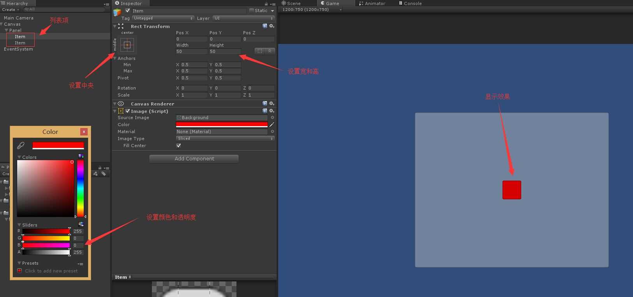Open Image (Script) help reference icon
This screenshot has width=633, height=297.
coord(265,111)
